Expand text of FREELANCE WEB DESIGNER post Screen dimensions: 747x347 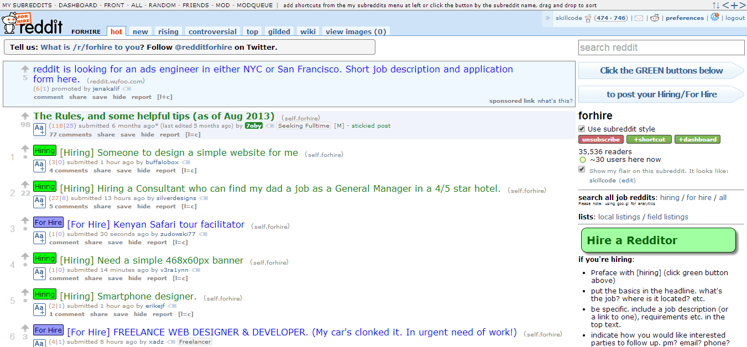tap(39, 343)
